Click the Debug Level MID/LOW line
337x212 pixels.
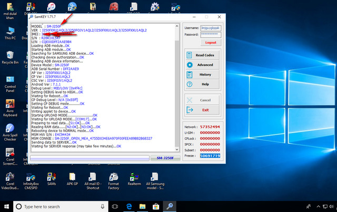point(57,88)
